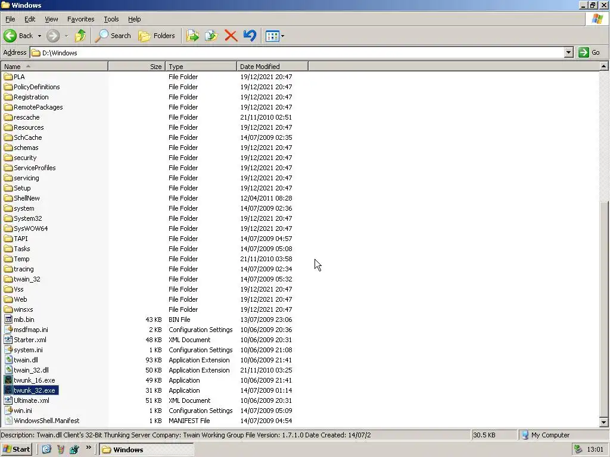Select the SchCache folder

(x=23, y=137)
